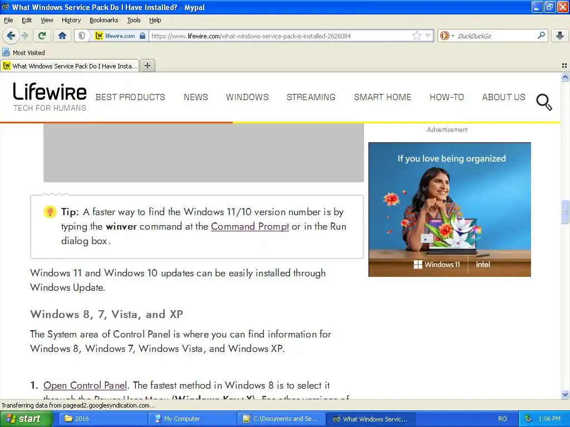Open the SMART HOME site section

point(382,97)
